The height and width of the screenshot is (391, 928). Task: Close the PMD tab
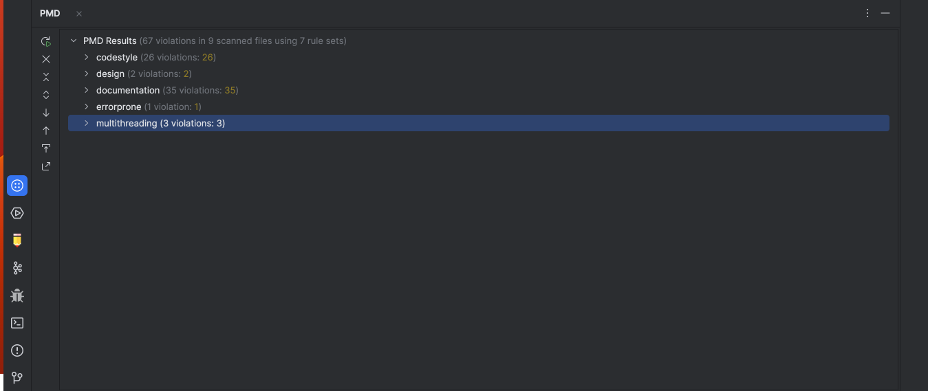pos(79,14)
